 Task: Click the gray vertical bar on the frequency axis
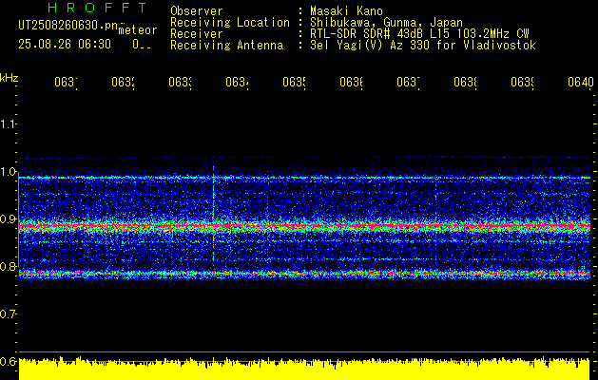pos(18,221)
